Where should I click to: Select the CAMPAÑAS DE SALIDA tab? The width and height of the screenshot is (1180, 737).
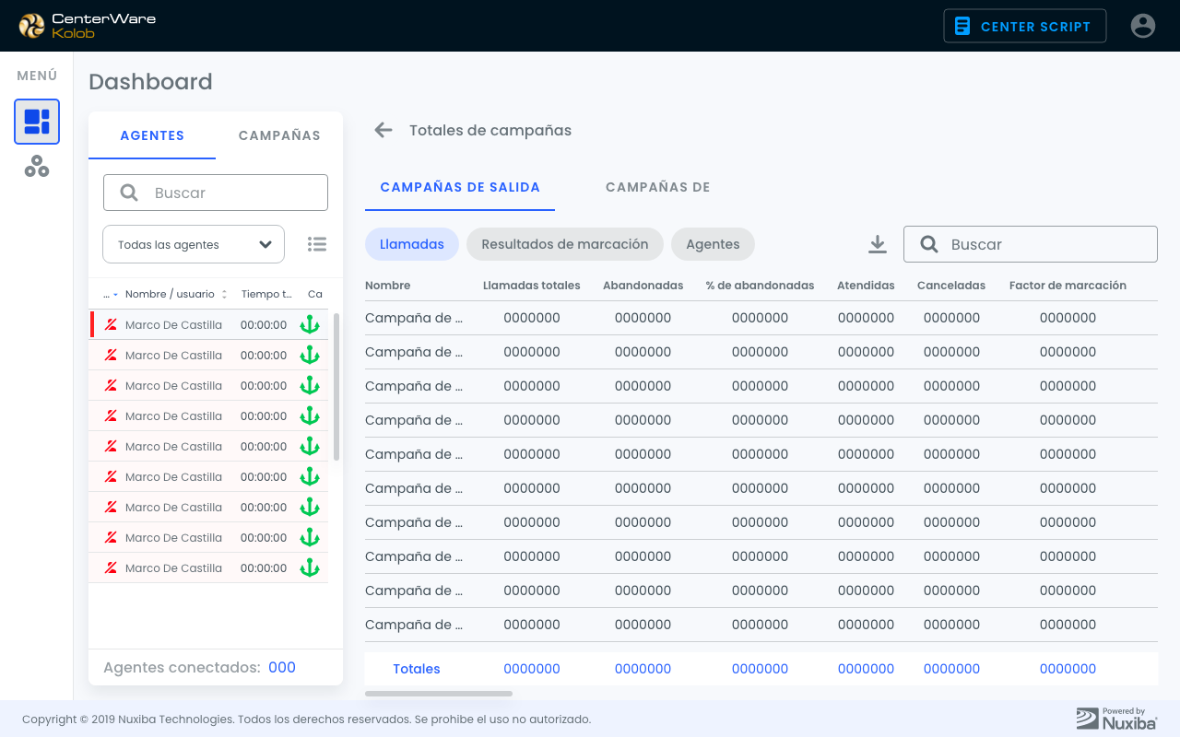[460, 187]
